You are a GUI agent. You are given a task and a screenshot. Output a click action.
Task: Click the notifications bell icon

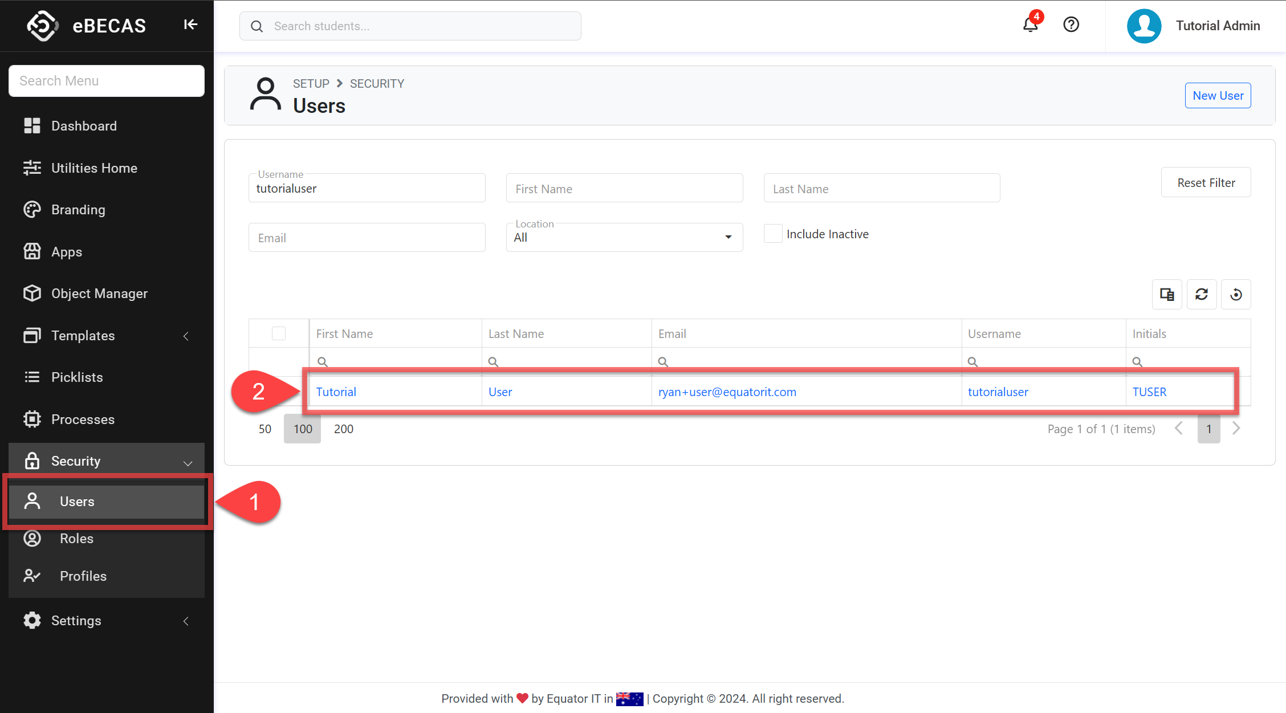click(1030, 25)
